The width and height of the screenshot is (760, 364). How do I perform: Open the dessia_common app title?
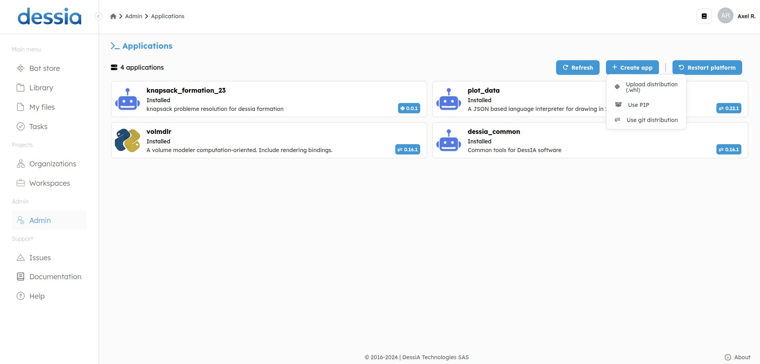pyautogui.click(x=494, y=131)
